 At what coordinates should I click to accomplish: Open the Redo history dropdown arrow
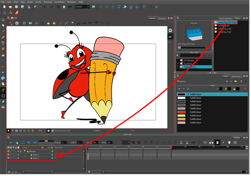48,7
